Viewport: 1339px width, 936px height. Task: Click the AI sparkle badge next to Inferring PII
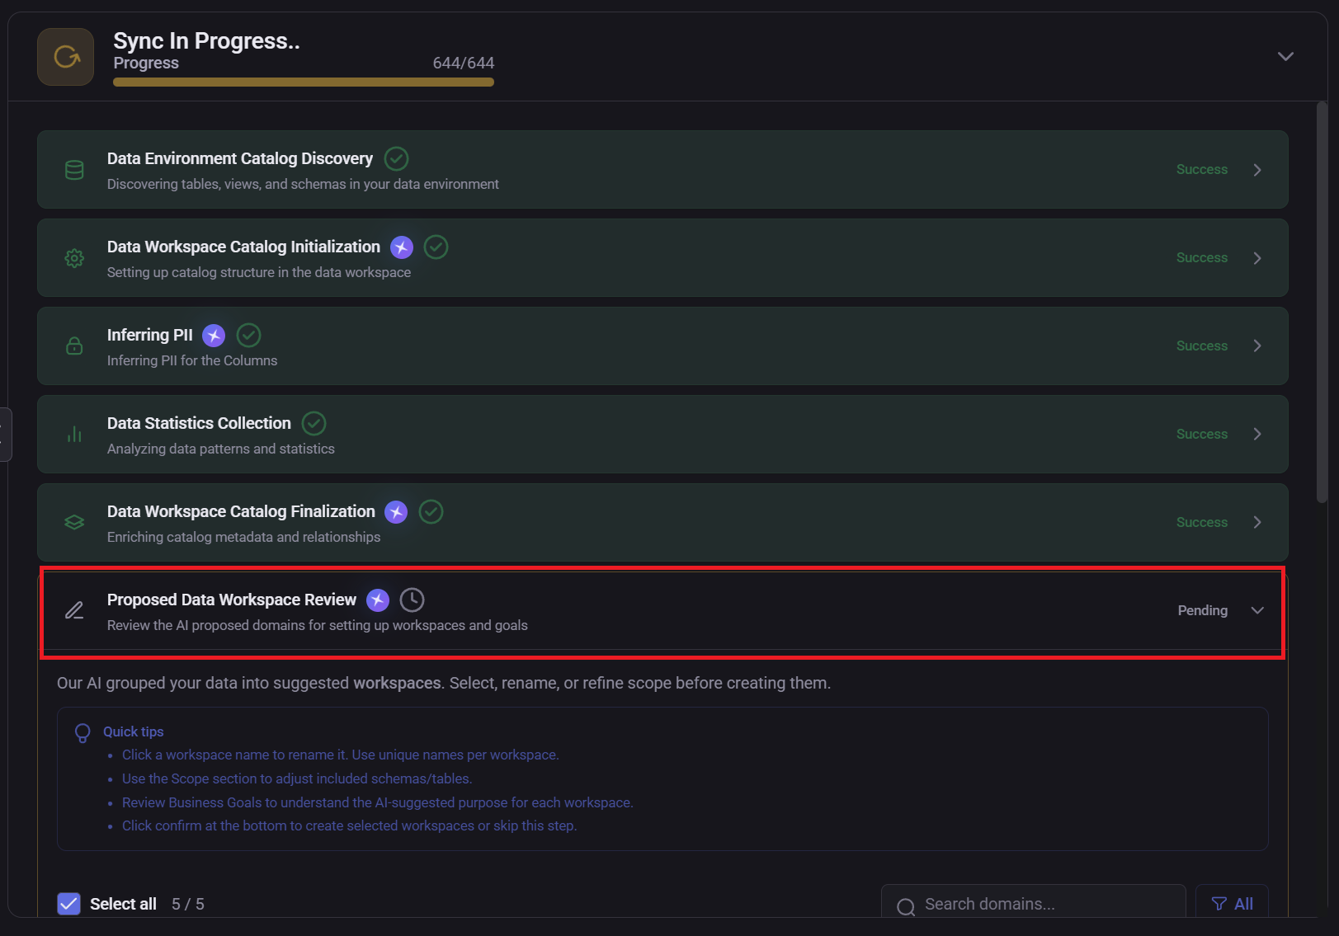coord(214,336)
